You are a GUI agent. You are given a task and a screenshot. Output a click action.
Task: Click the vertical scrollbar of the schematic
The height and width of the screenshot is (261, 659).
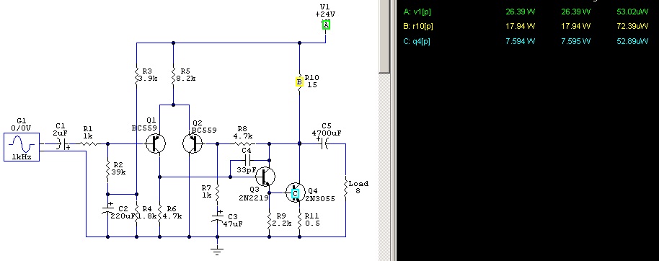384,130
